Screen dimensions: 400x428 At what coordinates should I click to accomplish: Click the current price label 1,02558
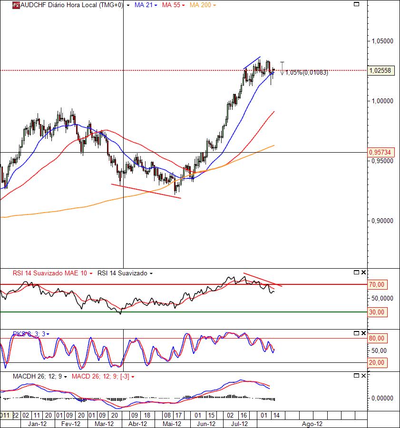pos(381,71)
